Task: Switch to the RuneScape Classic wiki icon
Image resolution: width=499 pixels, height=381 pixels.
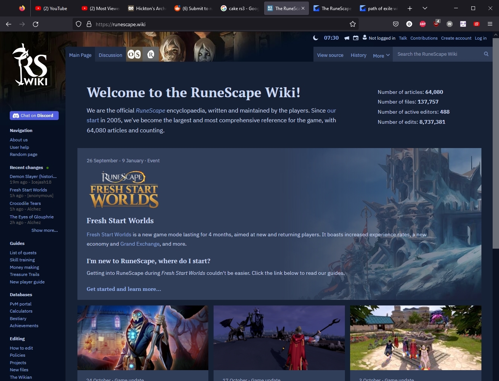Action: pos(151,55)
